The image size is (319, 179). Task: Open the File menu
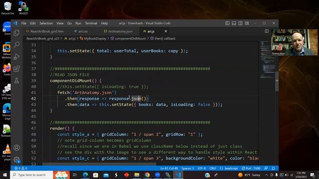23,23
